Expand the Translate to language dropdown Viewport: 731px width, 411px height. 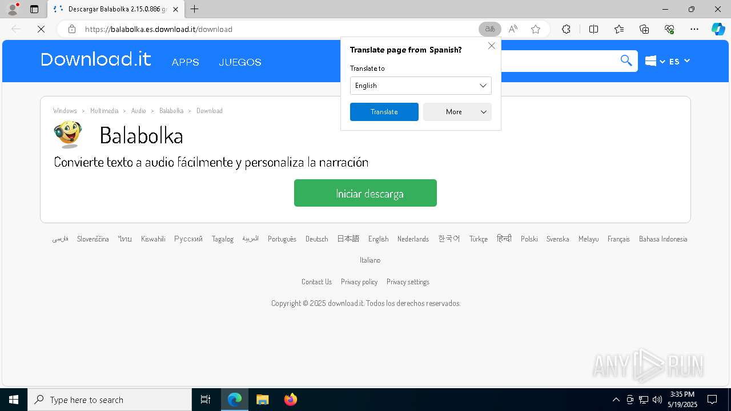click(421, 86)
